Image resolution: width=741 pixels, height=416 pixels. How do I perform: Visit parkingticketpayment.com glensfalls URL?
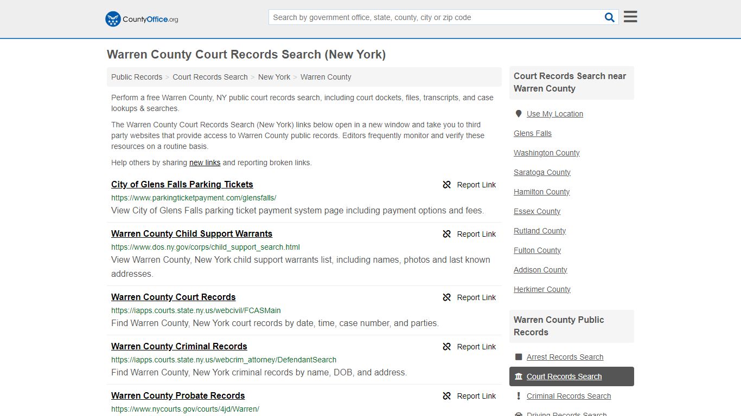194,198
